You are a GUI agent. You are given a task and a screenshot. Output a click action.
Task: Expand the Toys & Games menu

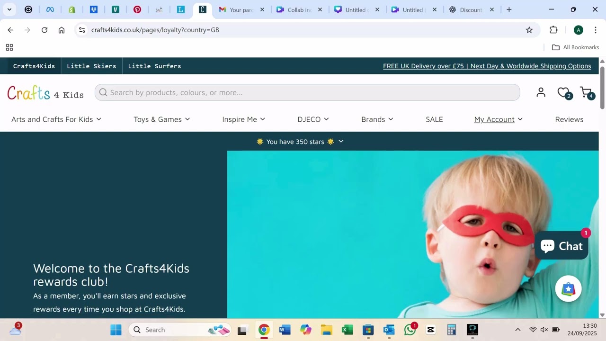tap(162, 119)
